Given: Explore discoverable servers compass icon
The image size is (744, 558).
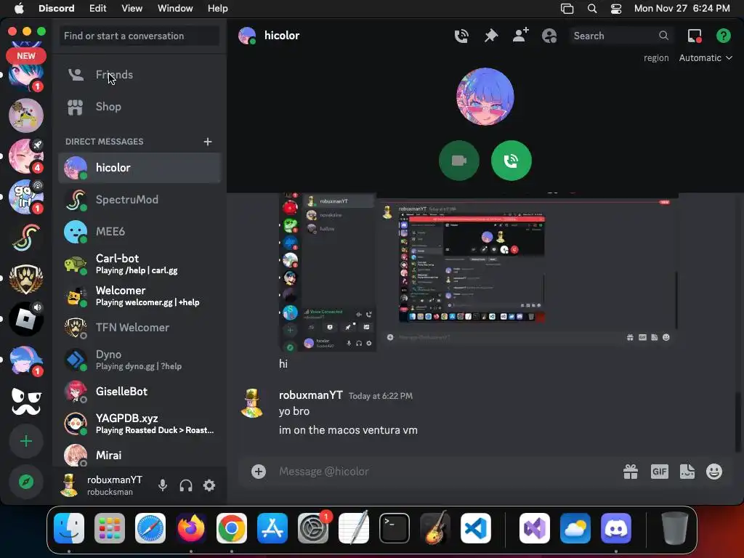Looking at the screenshot, I should click(x=26, y=482).
